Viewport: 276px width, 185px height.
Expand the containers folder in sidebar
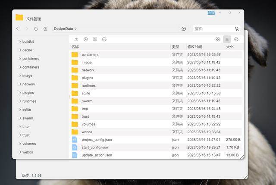(x=20, y=67)
